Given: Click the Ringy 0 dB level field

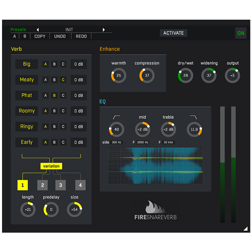Looking at the screenshot, I should click(79, 127).
